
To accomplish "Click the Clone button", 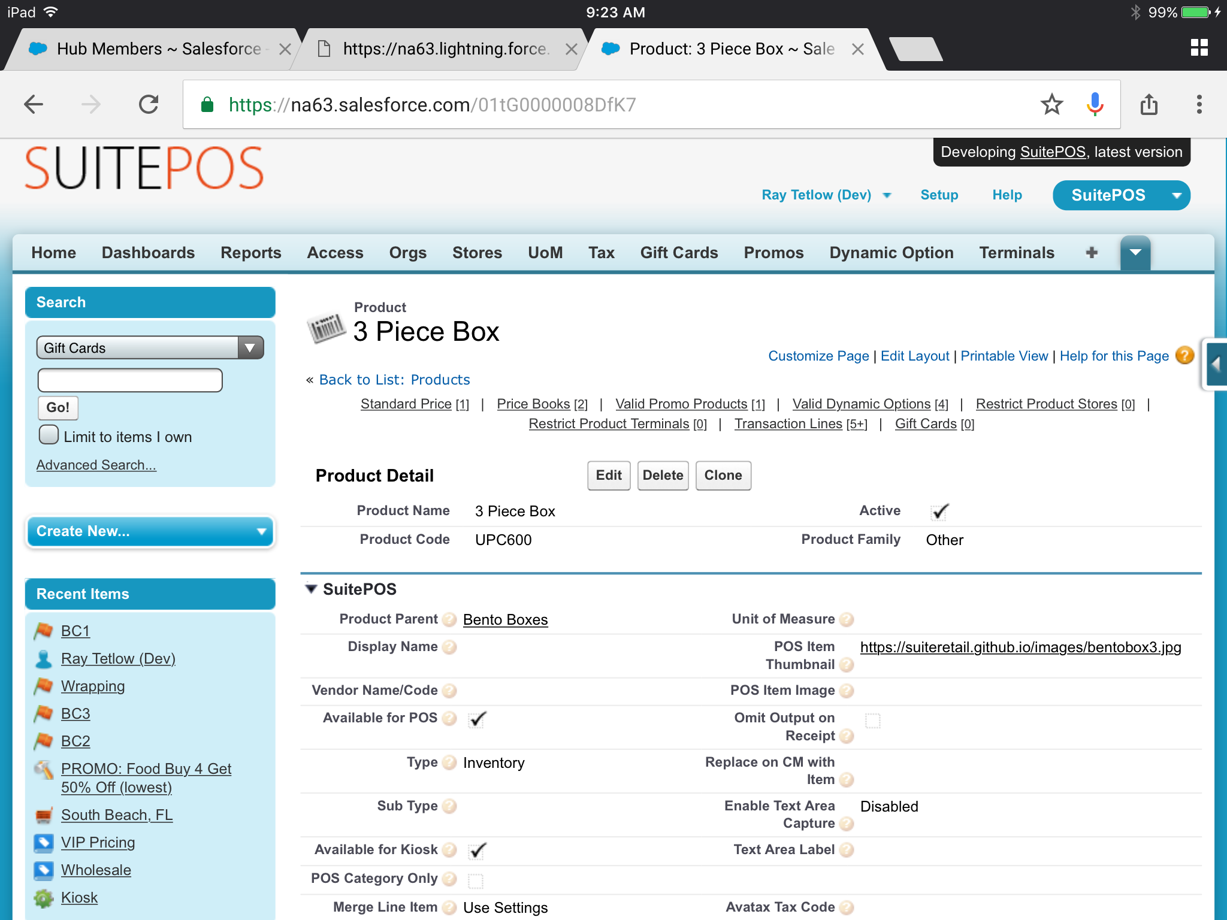I will click(x=723, y=476).
